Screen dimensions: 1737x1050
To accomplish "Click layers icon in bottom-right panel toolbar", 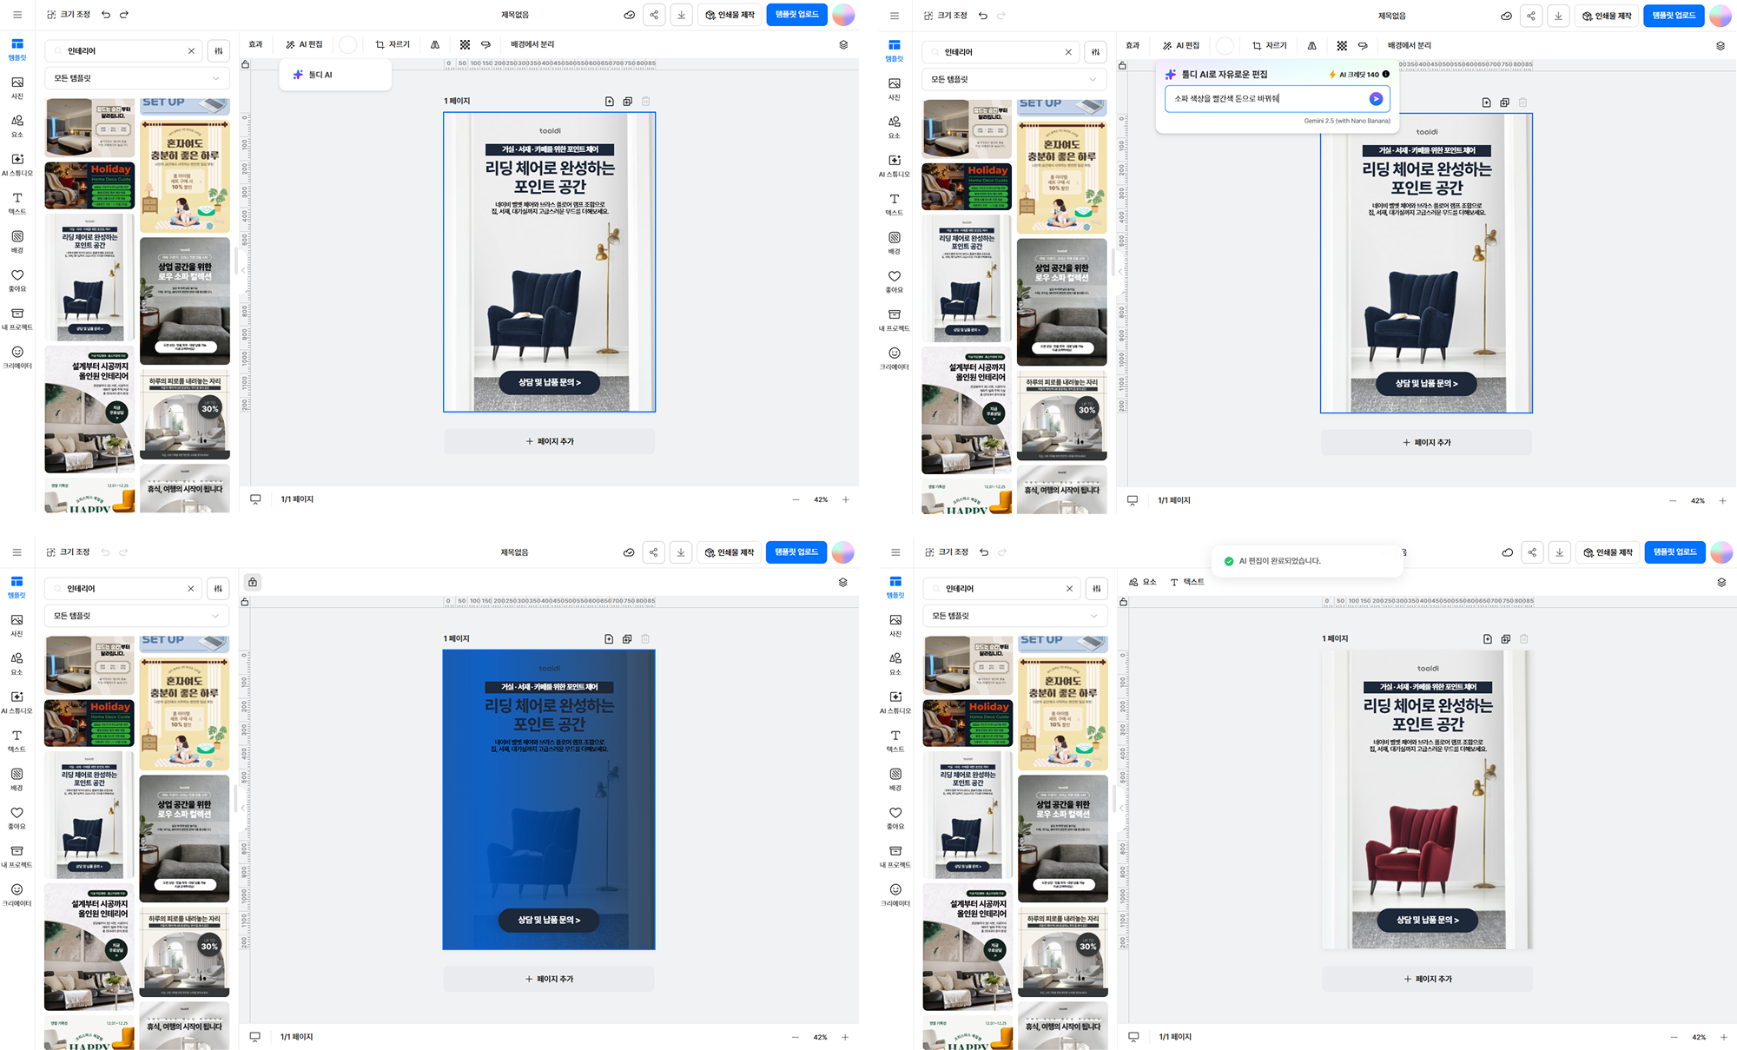I will tap(1721, 582).
